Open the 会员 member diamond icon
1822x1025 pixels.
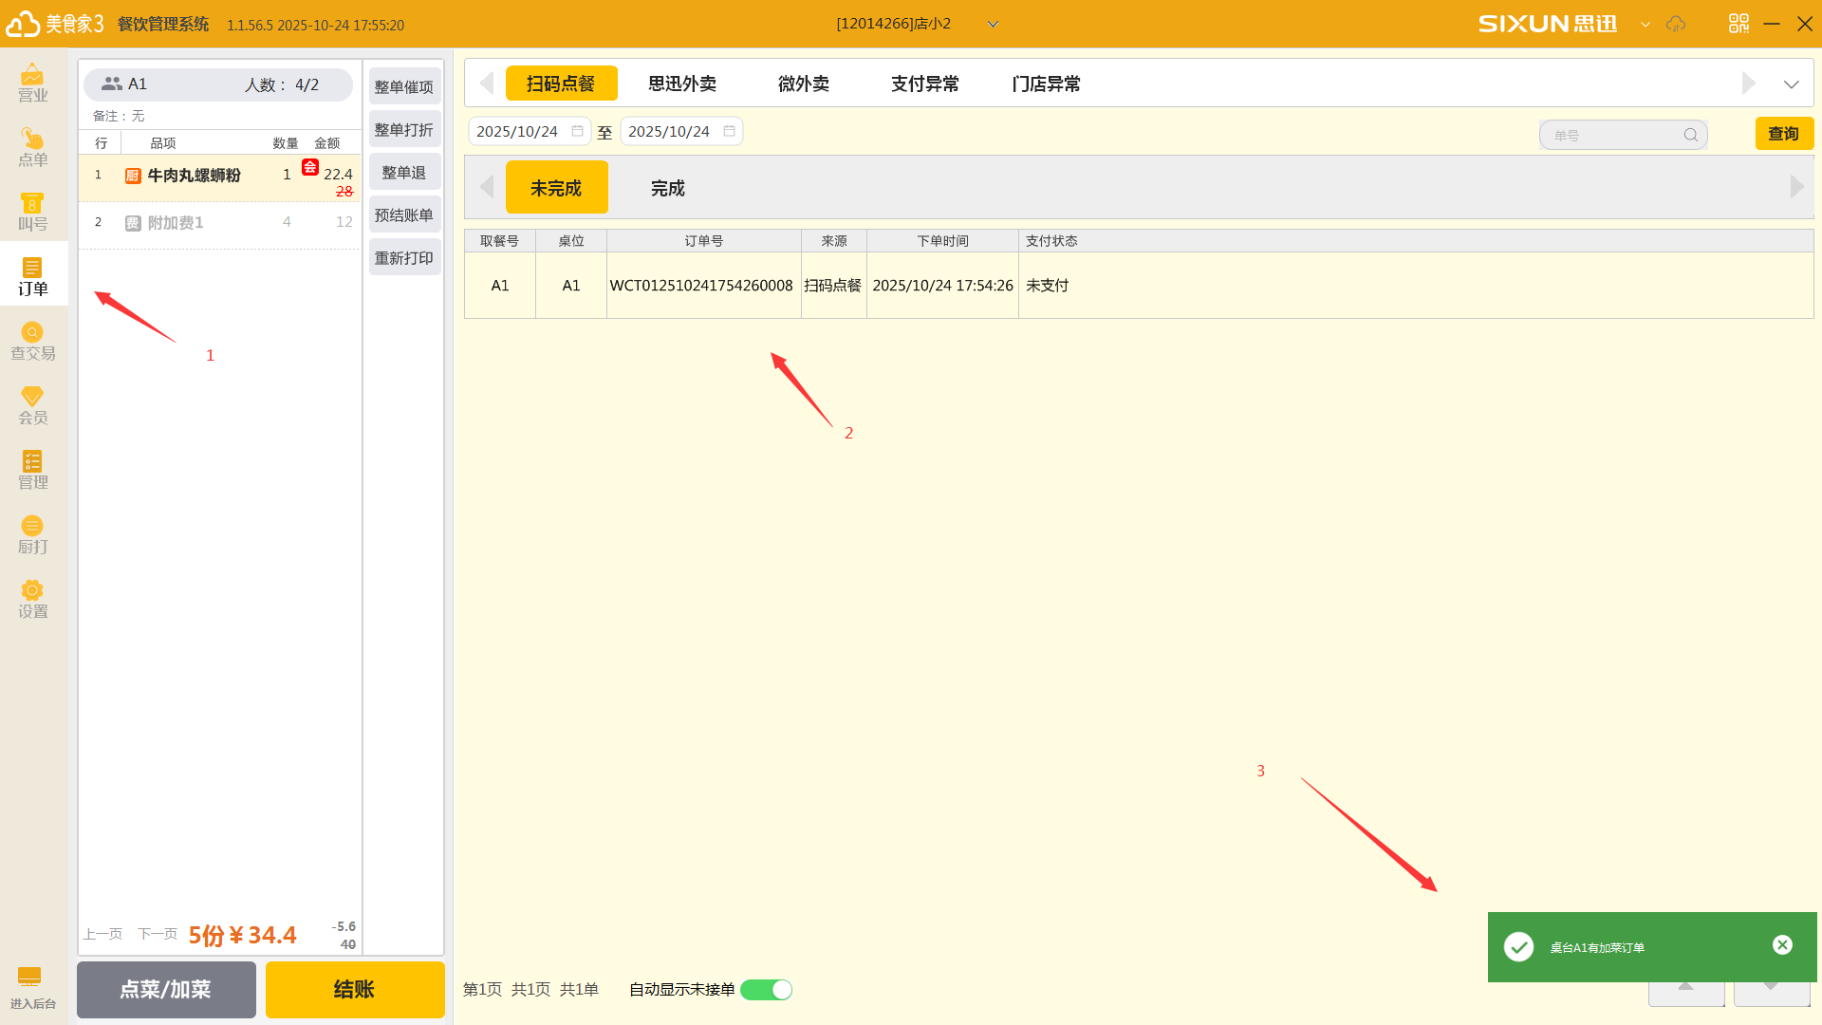click(32, 404)
